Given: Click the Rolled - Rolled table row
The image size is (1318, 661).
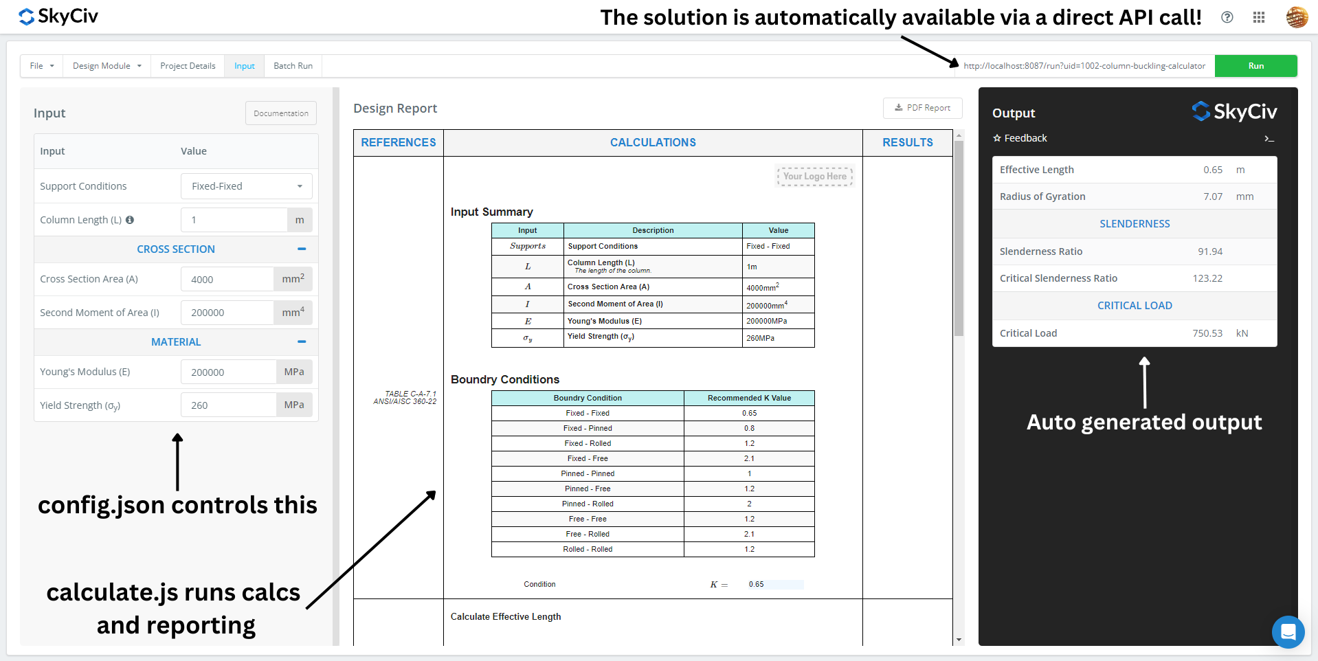Looking at the screenshot, I should tap(653, 549).
